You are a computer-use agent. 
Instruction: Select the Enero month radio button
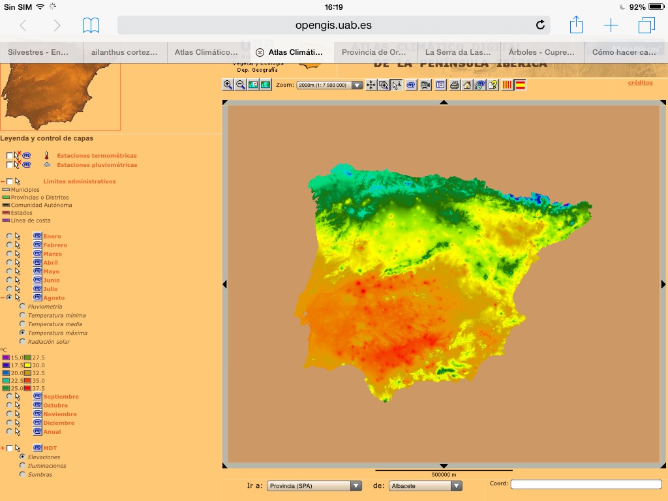point(9,236)
